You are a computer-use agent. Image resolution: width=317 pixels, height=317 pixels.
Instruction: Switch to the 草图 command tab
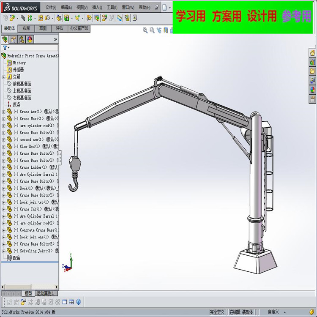43,28
